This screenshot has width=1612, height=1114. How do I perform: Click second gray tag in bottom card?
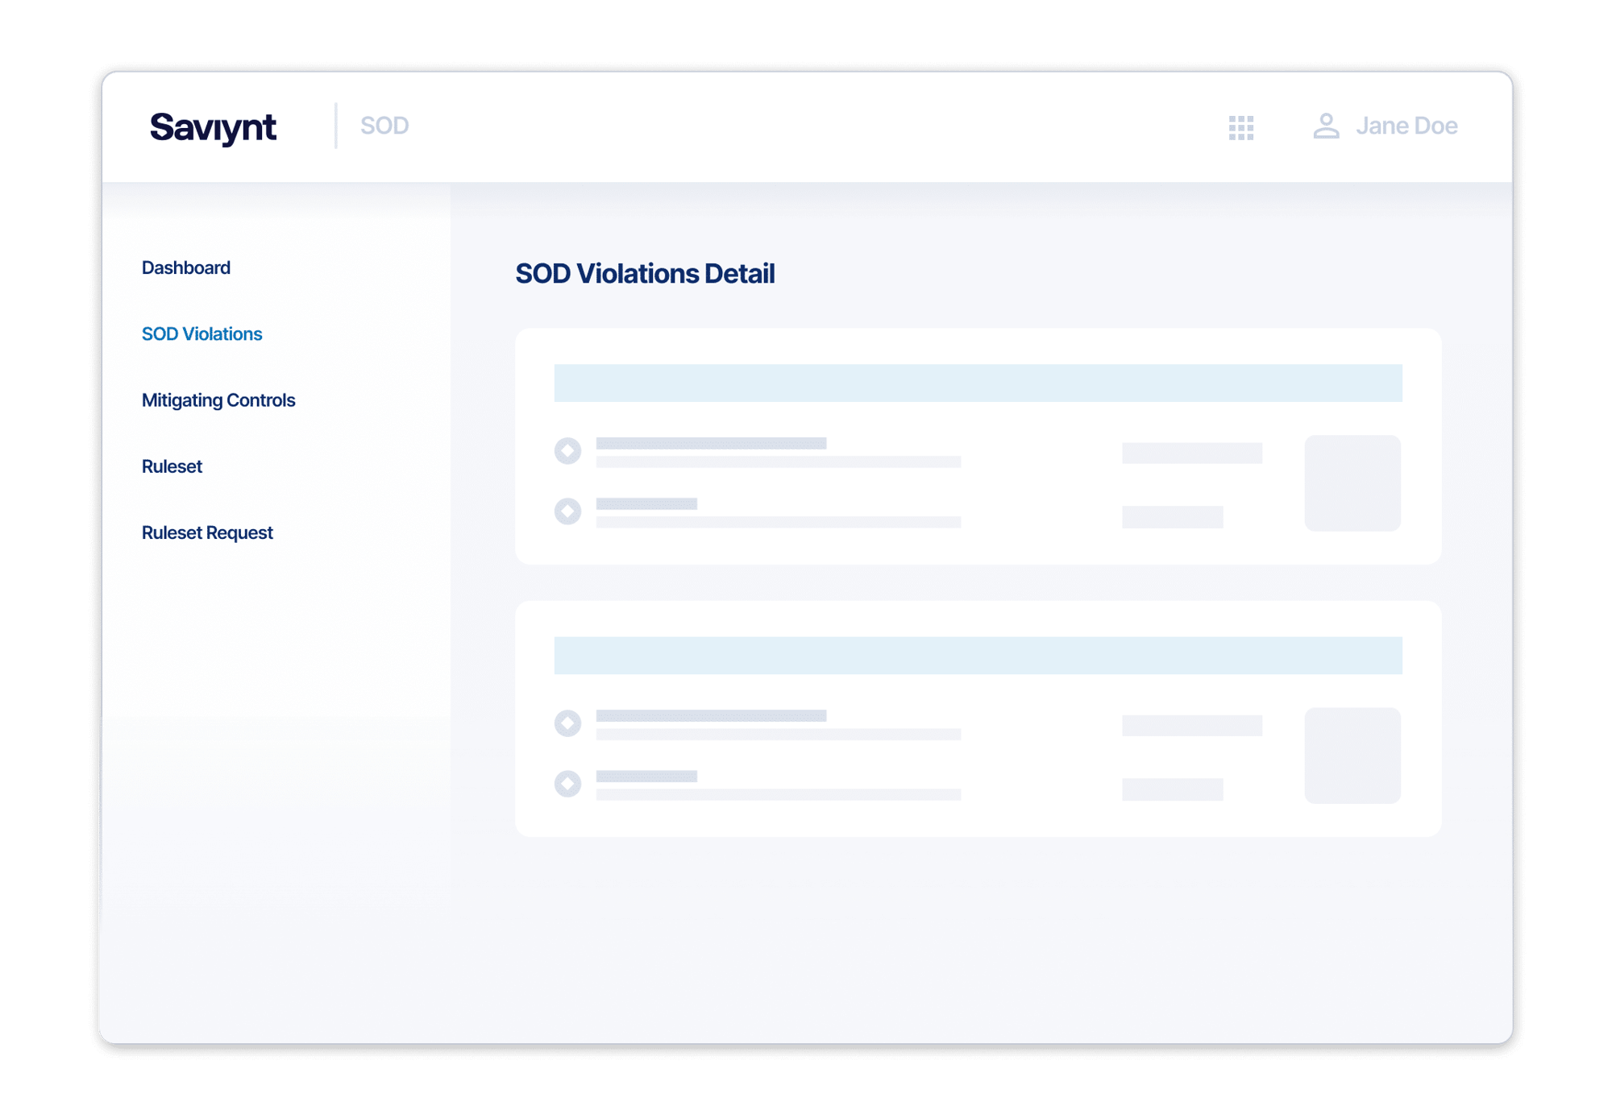click(1172, 789)
